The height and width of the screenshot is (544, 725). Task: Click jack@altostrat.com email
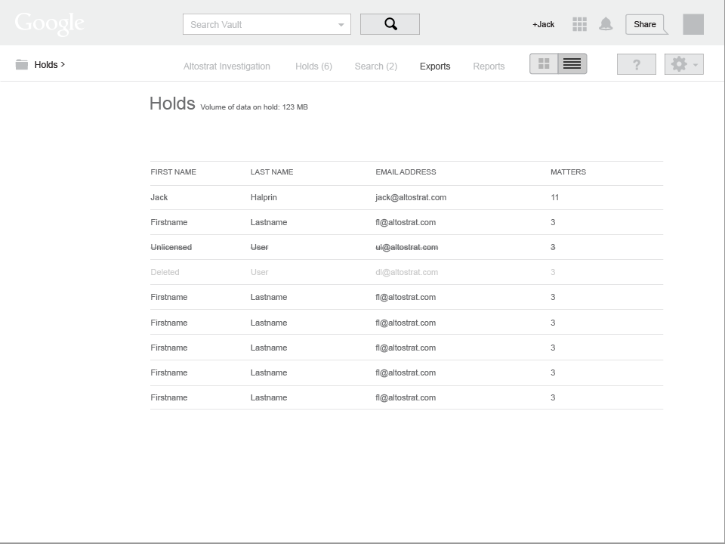click(411, 197)
